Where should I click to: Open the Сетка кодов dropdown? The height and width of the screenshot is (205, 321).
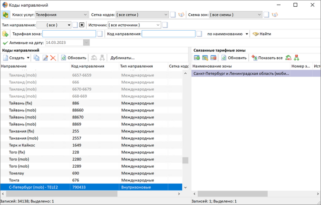click(x=166, y=15)
